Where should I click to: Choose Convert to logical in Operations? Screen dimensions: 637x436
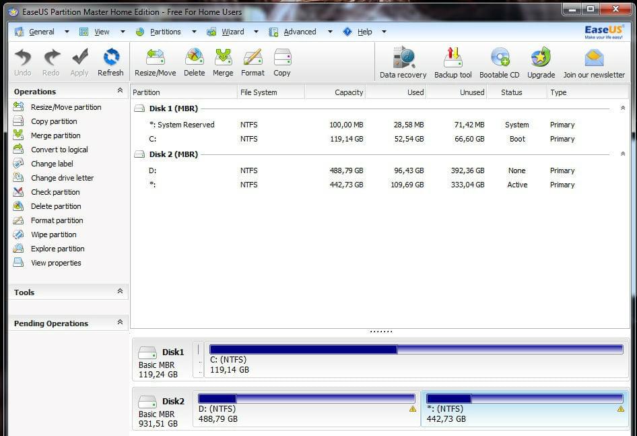(x=59, y=150)
